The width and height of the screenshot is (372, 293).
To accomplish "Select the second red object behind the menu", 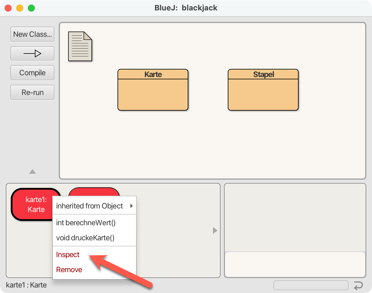I will [94, 192].
